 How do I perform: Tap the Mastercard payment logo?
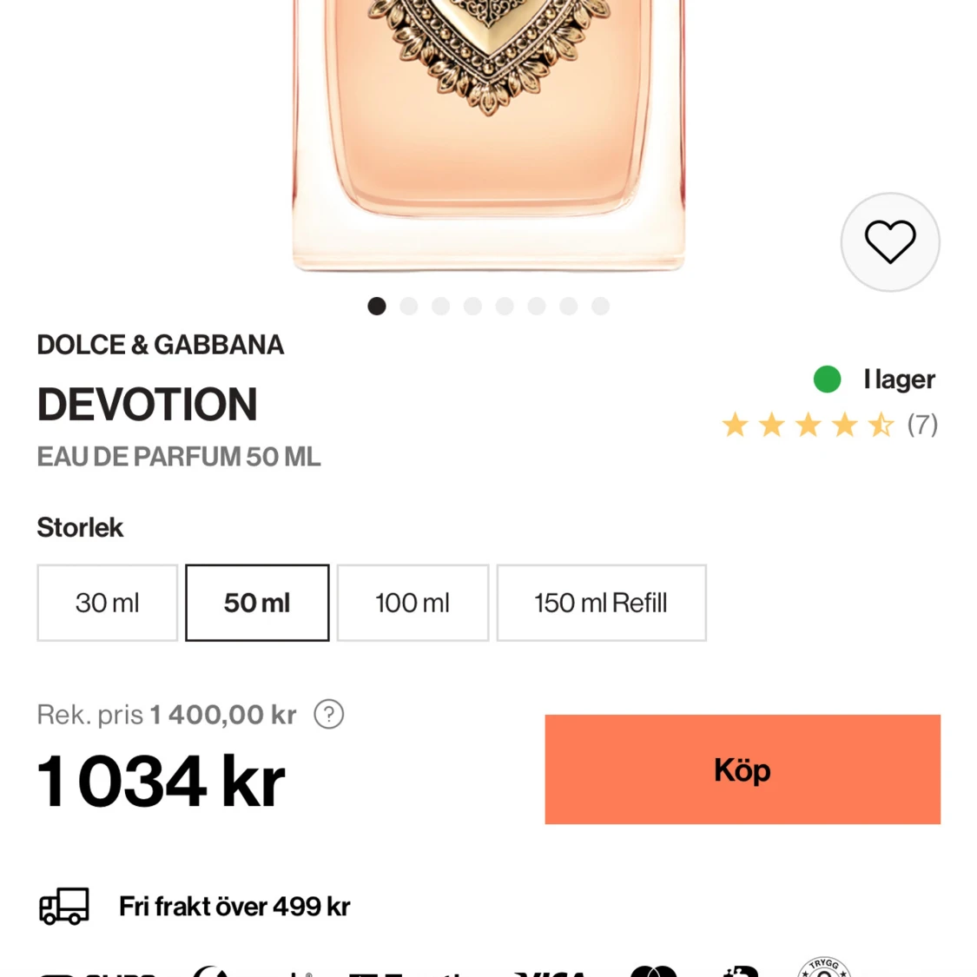click(x=653, y=971)
